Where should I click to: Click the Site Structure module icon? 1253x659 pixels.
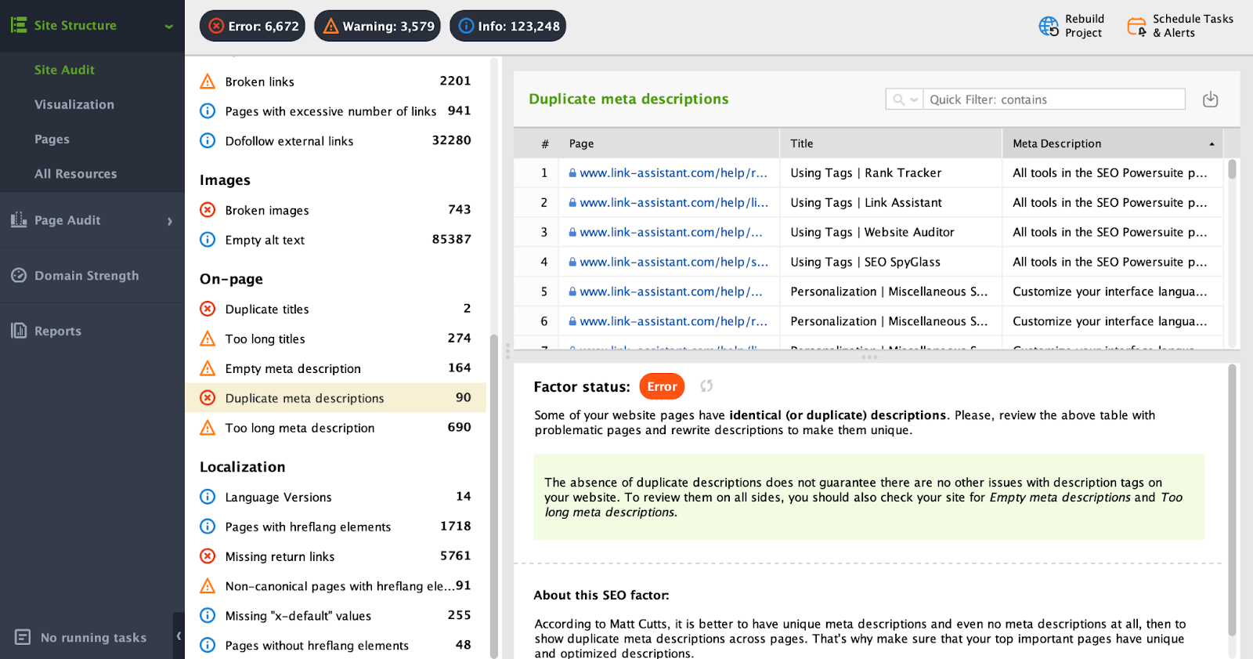pyautogui.click(x=19, y=25)
